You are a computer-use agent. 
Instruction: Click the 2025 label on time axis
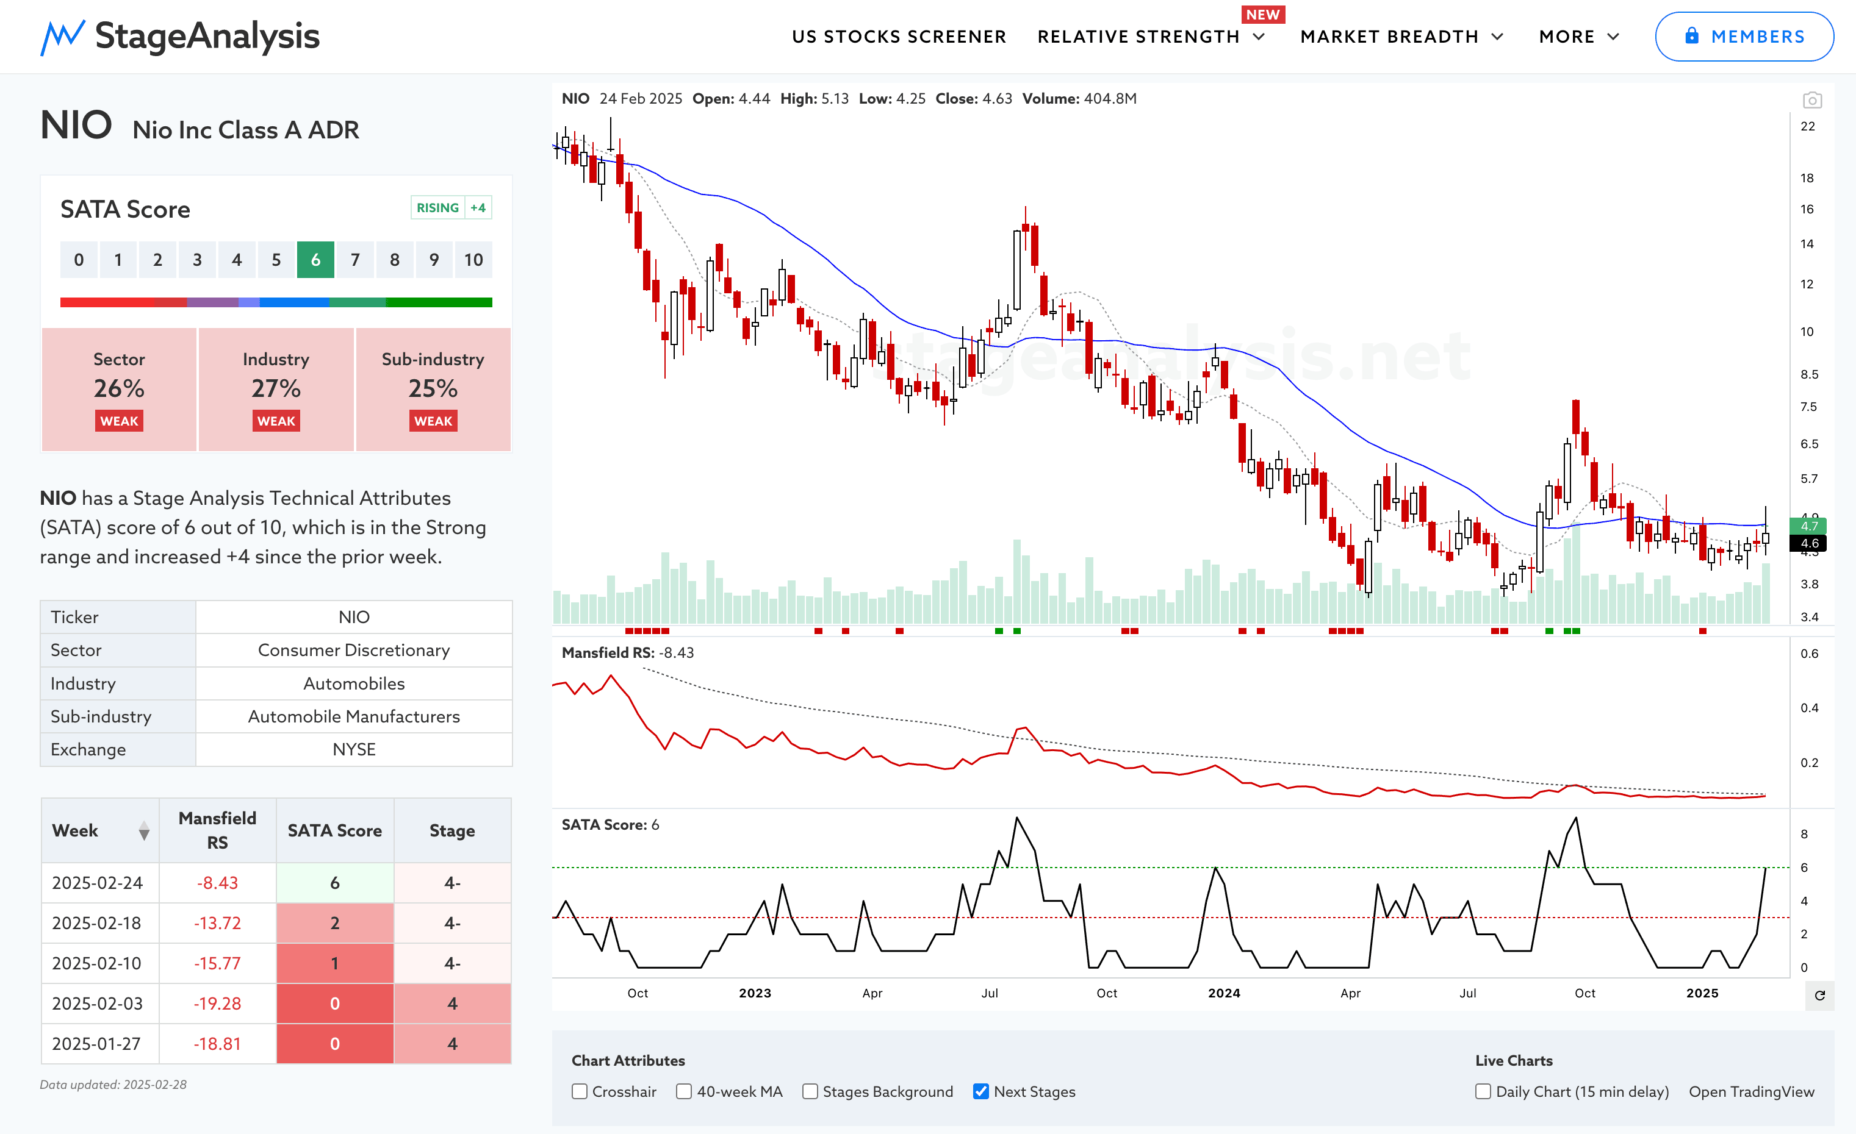[x=1702, y=993]
